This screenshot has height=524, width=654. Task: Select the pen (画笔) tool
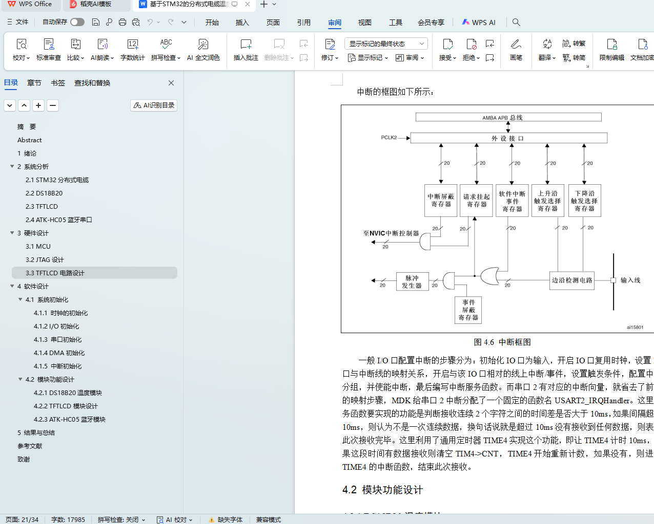coord(516,45)
